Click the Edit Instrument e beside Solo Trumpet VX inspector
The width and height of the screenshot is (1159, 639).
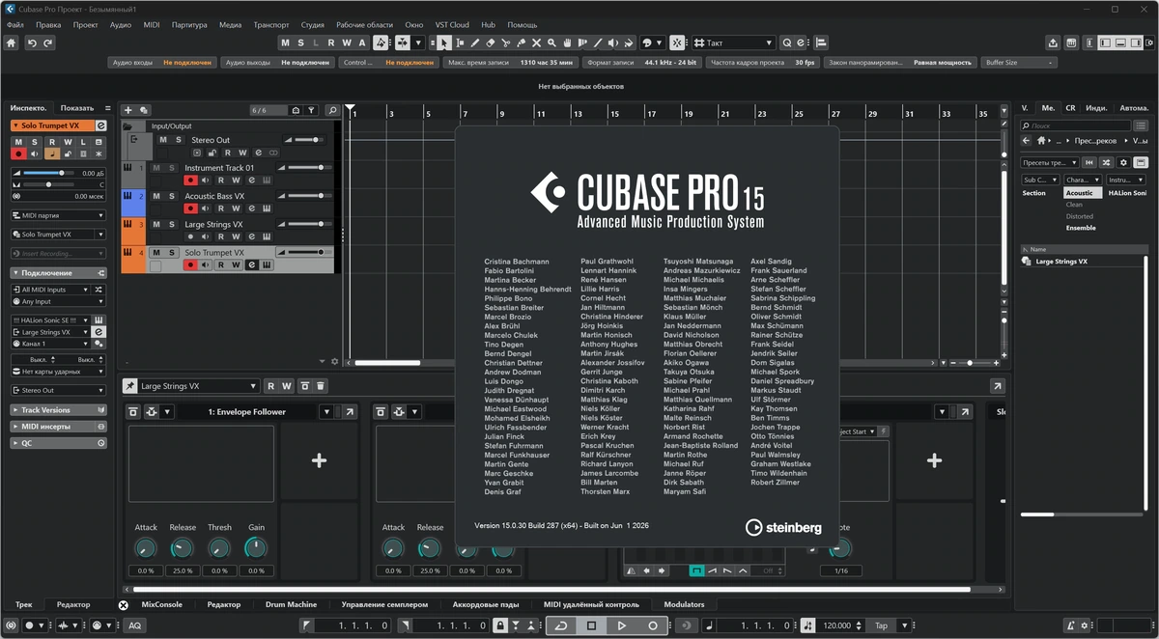(x=101, y=125)
